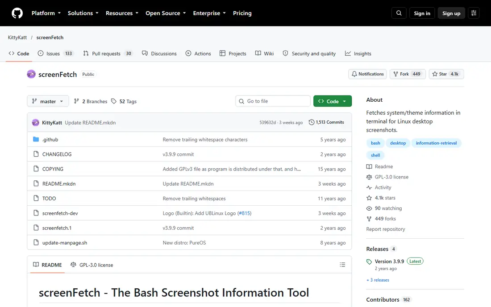Expand the Open Source menu
Screen dimensions: 491x307
(x=165, y=13)
